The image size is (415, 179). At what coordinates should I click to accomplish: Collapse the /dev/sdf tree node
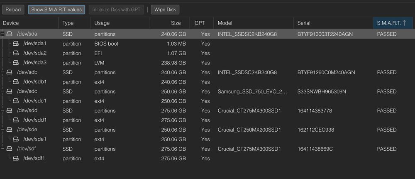point(2,149)
